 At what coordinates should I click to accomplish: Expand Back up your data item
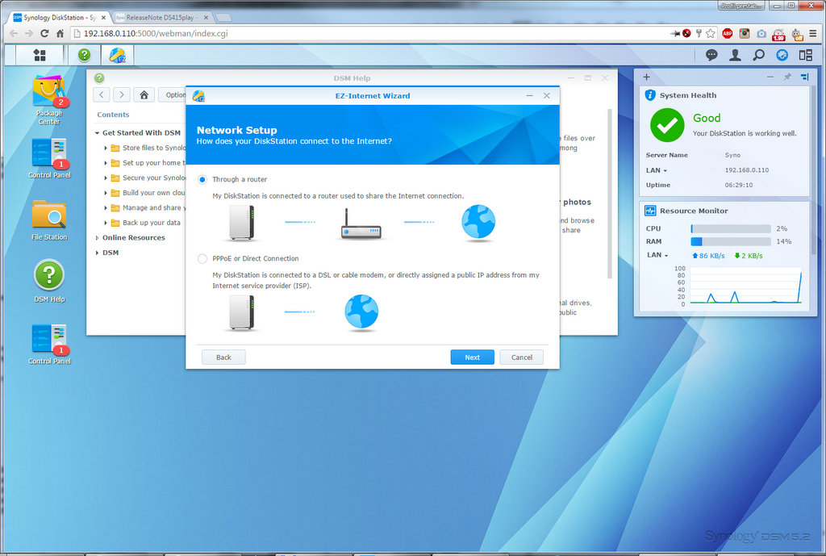coord(106,223)
